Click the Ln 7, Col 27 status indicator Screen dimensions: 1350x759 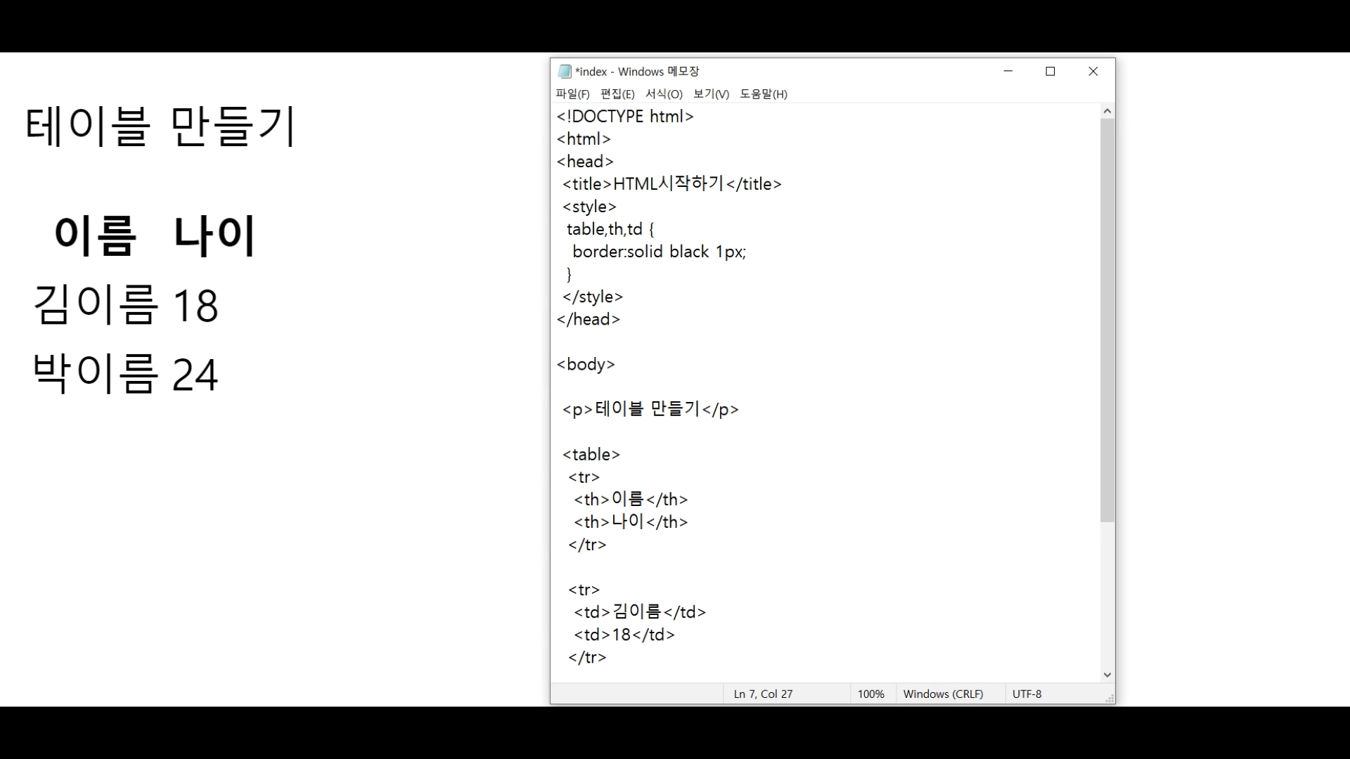point(763,694)
